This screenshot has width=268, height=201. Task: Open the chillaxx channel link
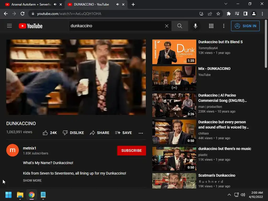(x=204, y=133)
